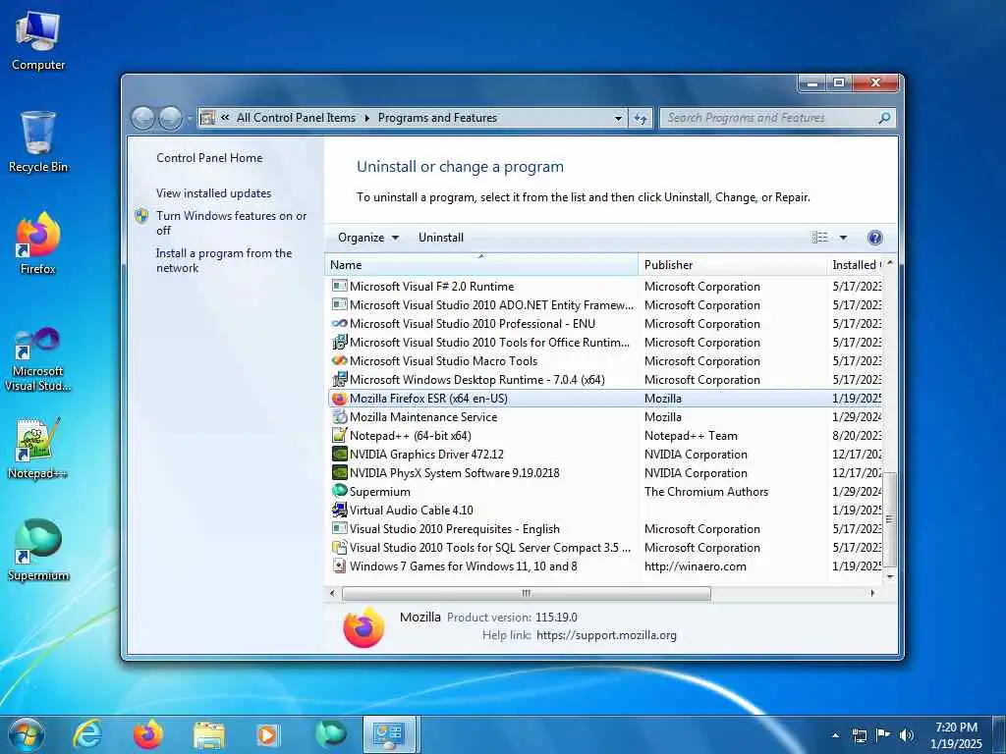The height and width of the screenshot is (754, 1006).
Task: Click the Control Panel taskbar button
Action: click(x=389, y=734)
